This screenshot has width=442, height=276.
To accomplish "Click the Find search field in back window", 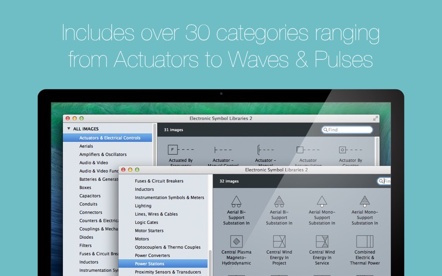I will (x=347, y=130).
